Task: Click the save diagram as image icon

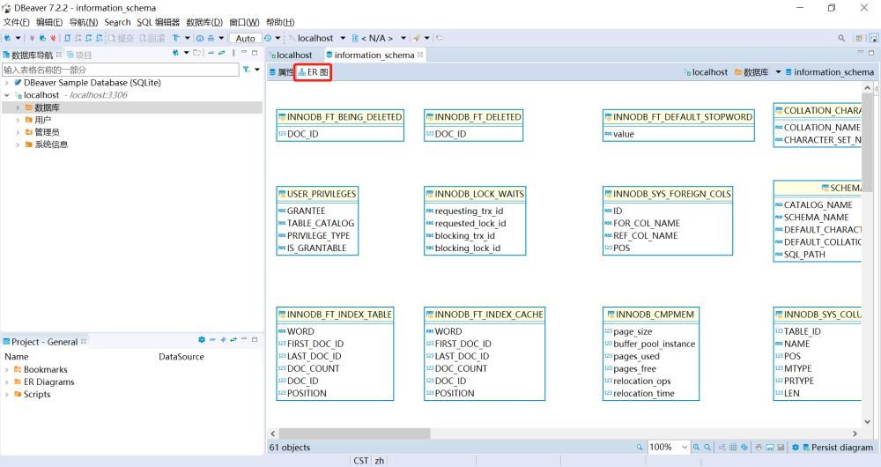Action: click(768, 448)
